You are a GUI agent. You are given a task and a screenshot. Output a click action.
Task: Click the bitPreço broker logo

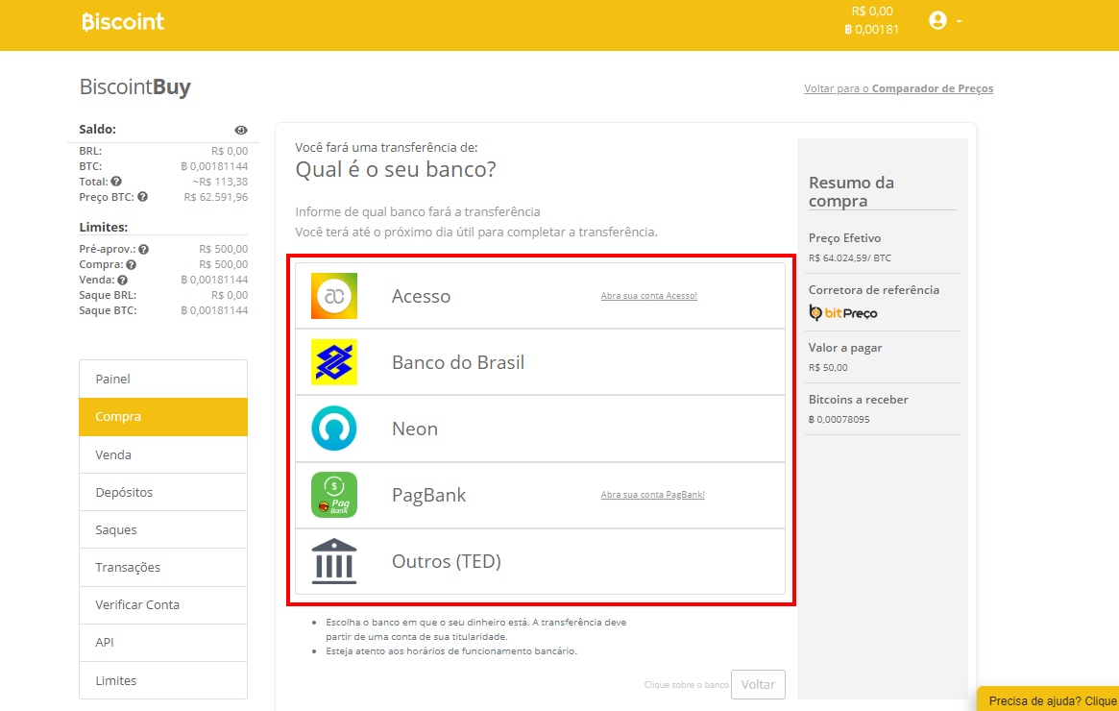tap(842, 312)
